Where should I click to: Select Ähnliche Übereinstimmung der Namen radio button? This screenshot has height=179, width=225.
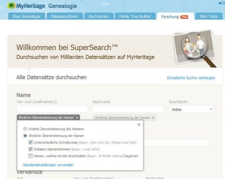pyautogui.click(x=25, y=136)
